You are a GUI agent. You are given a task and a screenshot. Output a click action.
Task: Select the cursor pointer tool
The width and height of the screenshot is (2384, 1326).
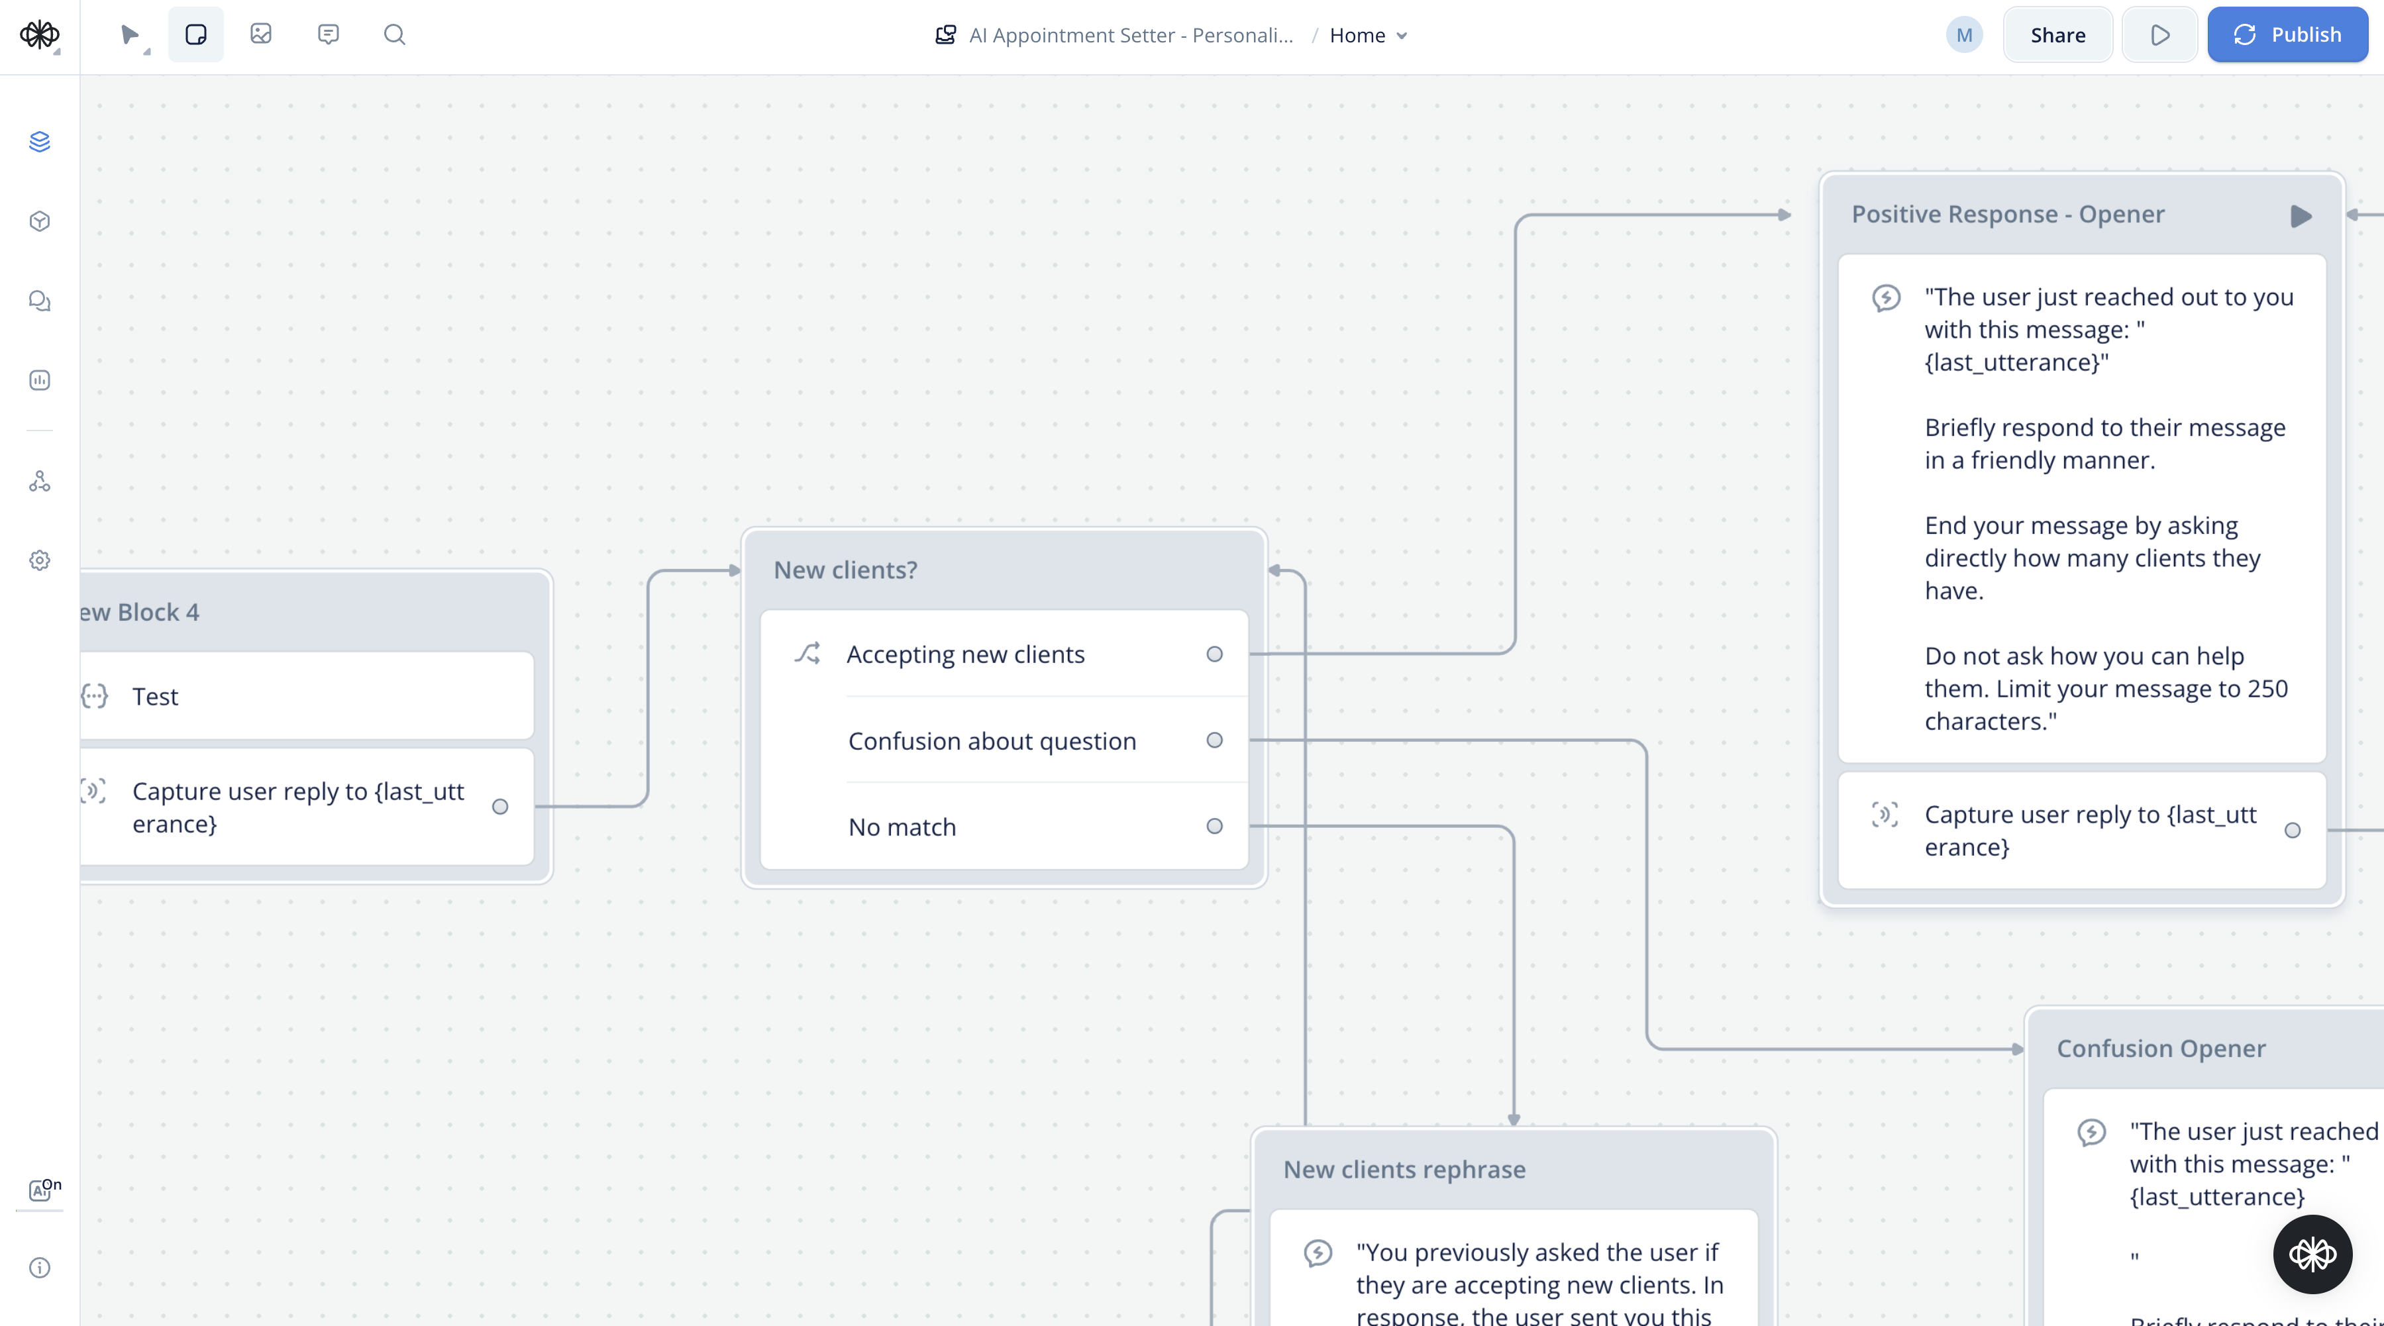(130, 35)
